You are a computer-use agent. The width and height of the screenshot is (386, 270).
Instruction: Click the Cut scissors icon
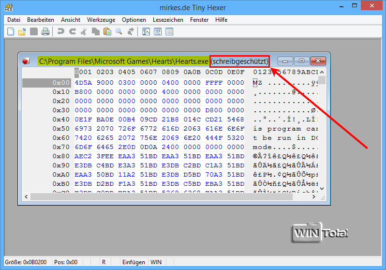[x=84, y=32]
